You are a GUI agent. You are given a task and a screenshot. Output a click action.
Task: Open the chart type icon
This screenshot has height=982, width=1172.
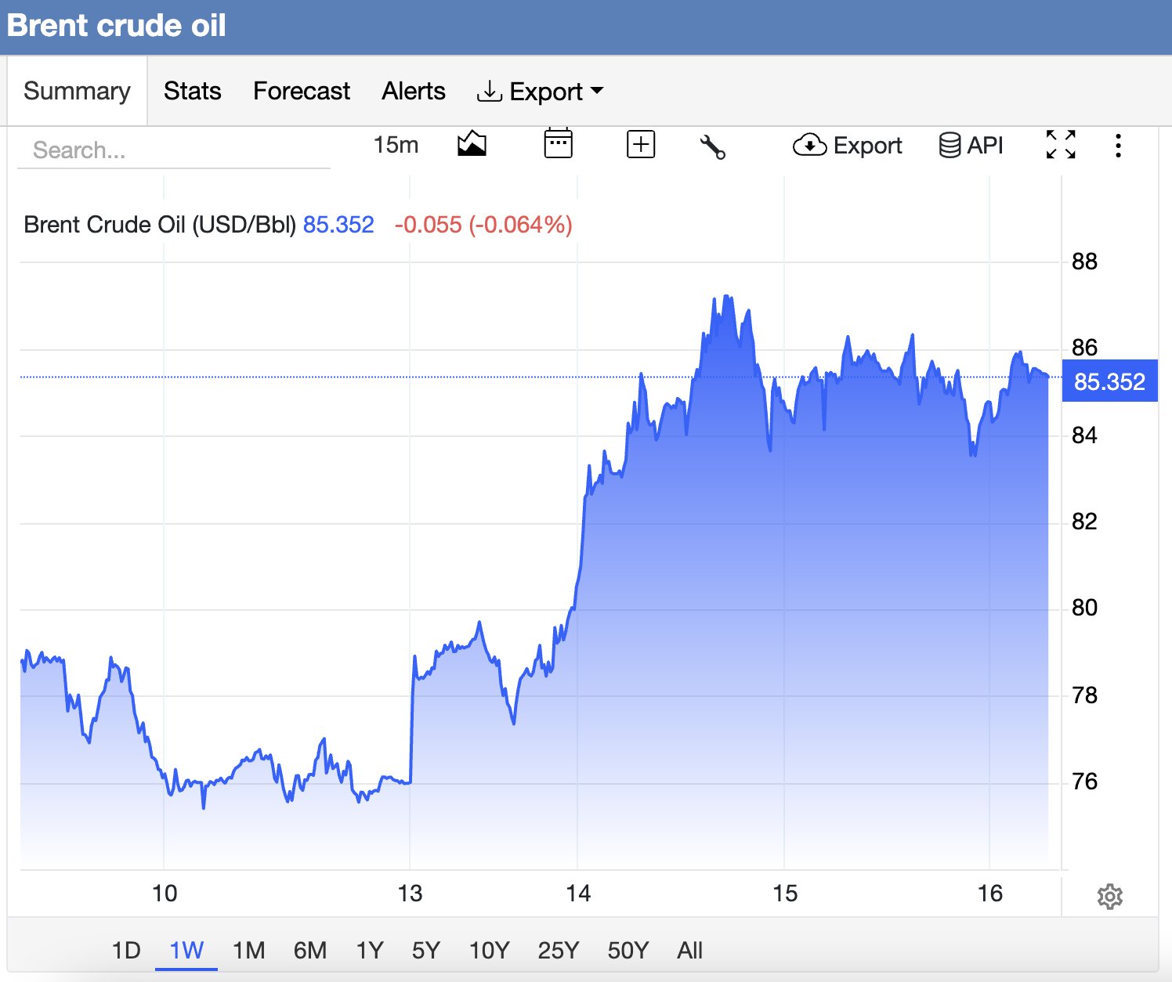472,144
